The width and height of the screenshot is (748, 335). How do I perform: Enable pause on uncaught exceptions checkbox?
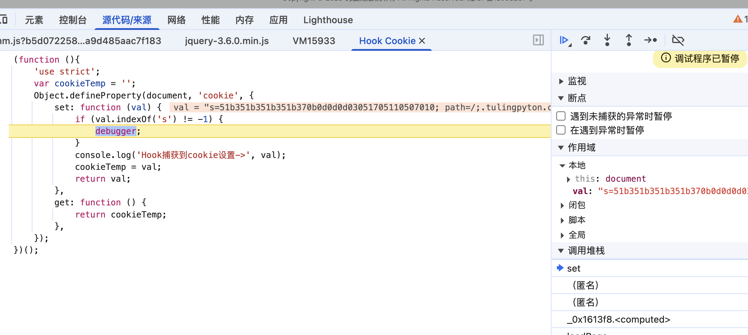coord(561,116)
